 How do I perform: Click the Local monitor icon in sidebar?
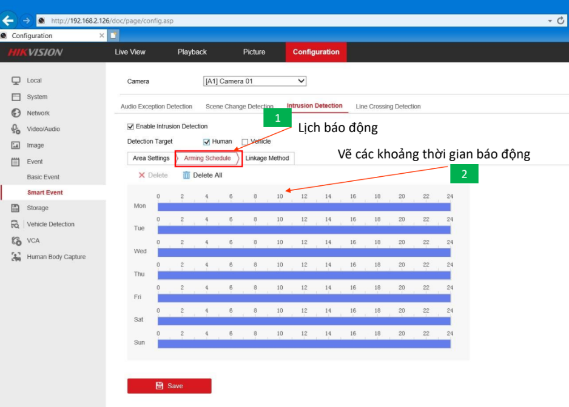coord(16,81)
